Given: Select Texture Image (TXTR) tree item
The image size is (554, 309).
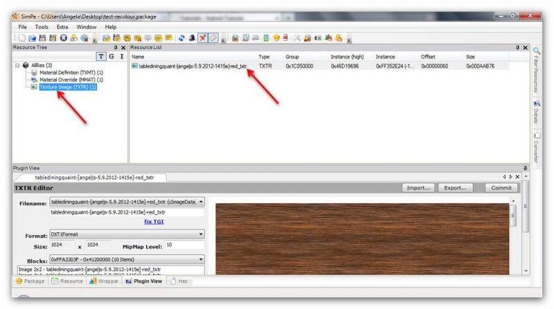Looking at the screenshot, I should [x=68, y=87].
